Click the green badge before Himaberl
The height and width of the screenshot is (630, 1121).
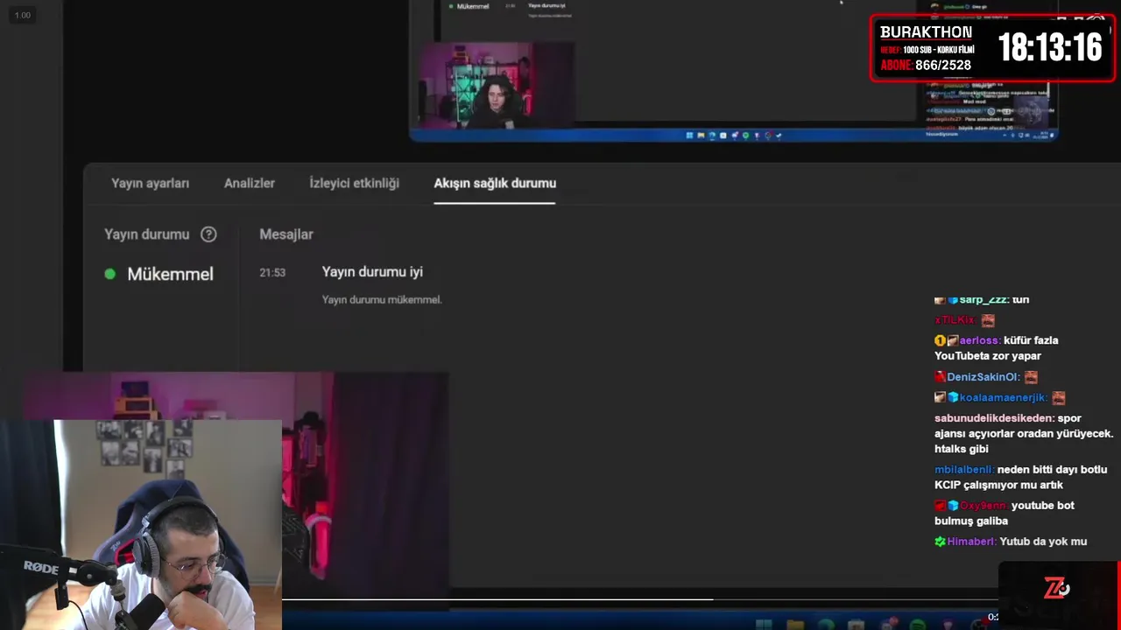tap(940, 542)
